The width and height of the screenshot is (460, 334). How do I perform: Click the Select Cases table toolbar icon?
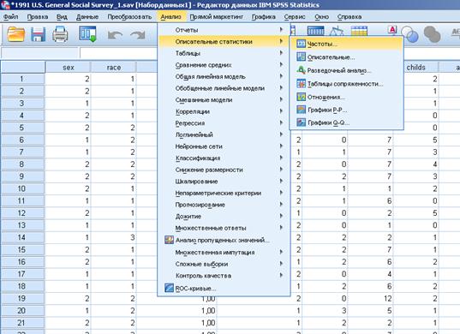pyautogui.click(x=359, y=31)
